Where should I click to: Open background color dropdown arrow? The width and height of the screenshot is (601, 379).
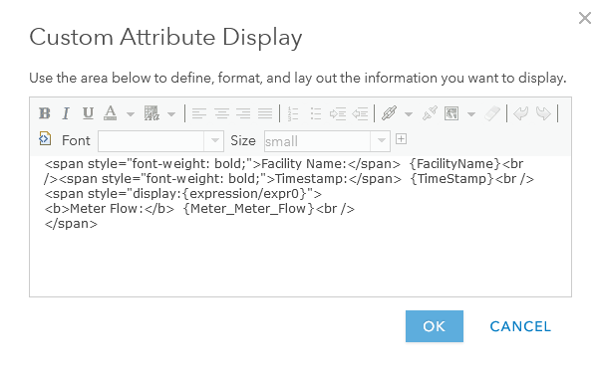(x=171, y=114)
